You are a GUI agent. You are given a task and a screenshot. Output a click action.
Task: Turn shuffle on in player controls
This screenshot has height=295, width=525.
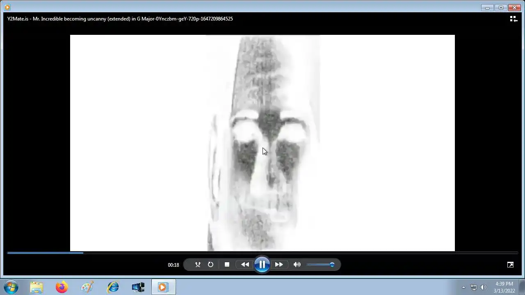tap(198, 265)
